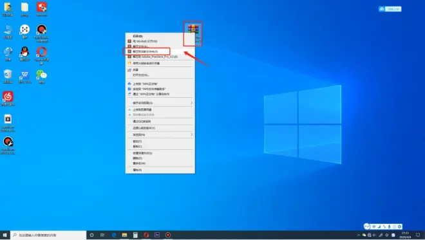Select white circular app icon beside This PC
425x240 pixels.
pos(24,32)
